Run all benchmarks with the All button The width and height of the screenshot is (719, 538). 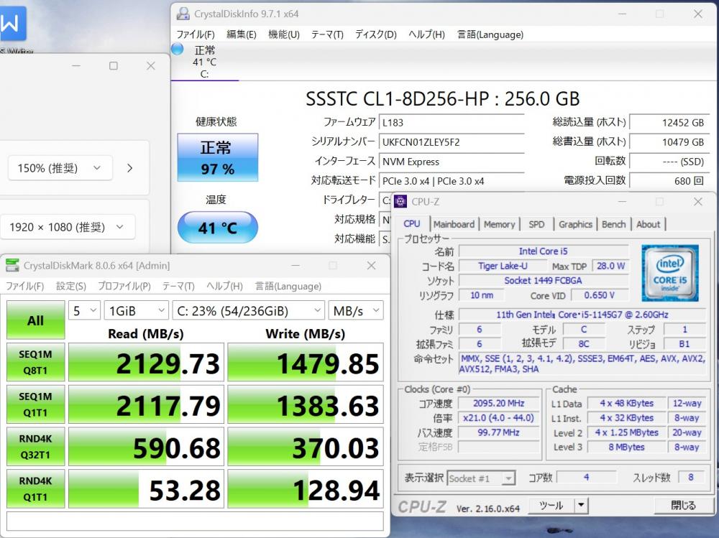[x=35, y=320]
